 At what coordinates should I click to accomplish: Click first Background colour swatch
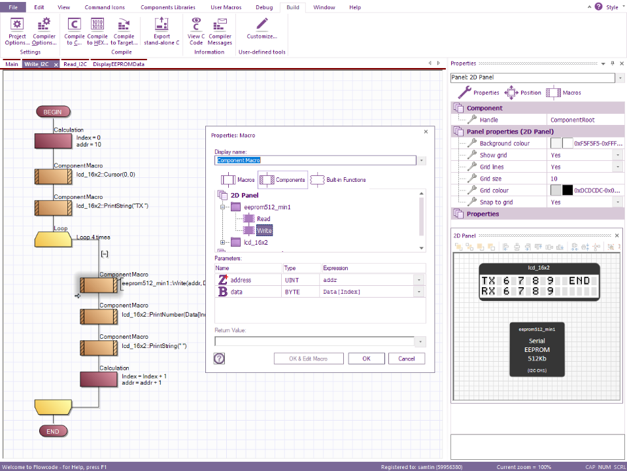coord(556,143)
